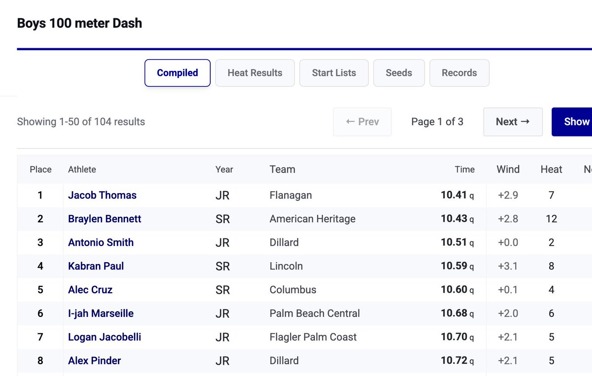Open athlete Logan Jacobelli
Viewport: 592px width, 376px height.
point(105,337)
